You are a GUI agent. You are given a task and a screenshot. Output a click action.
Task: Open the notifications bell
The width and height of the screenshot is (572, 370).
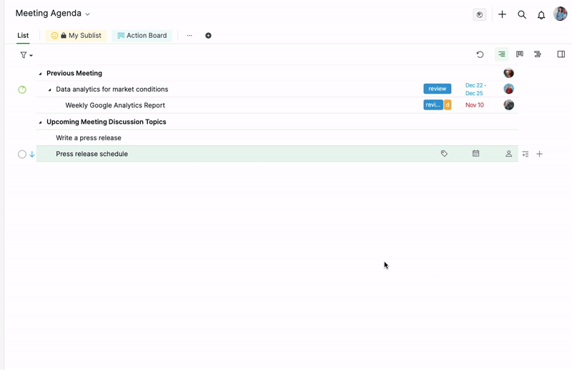[x=541, y=15]
